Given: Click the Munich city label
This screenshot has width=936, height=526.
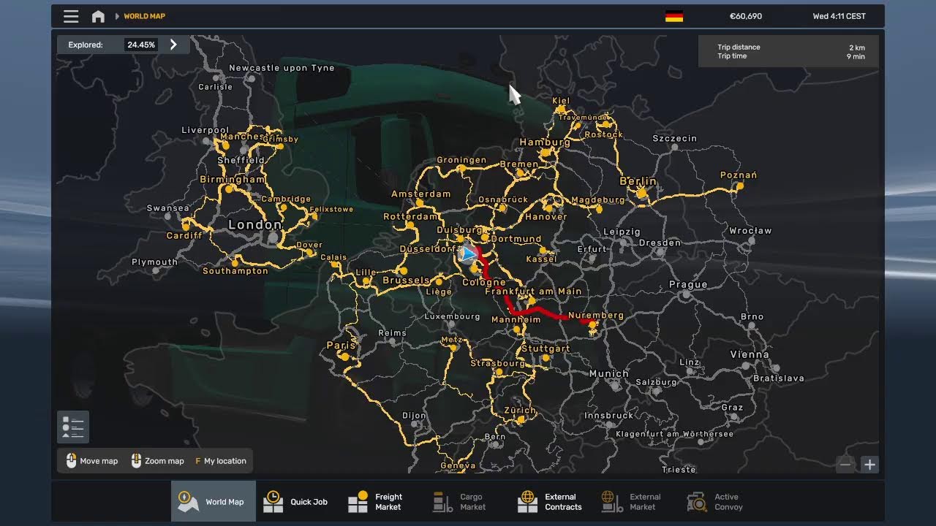Looking at the screenshot, I should [609, 373].
